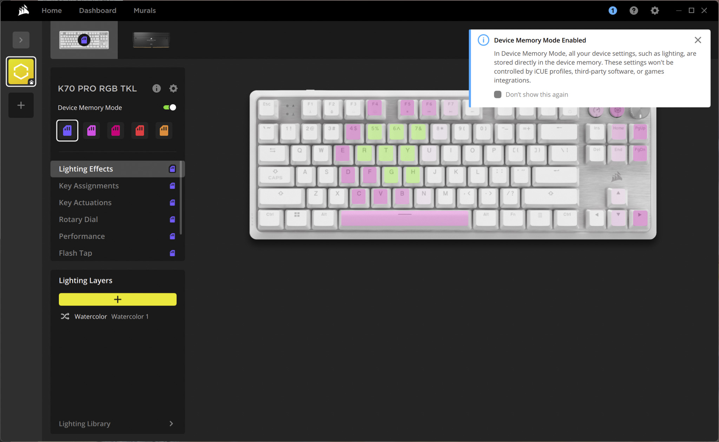Add a new lighting layer
The width and height of the screenshot is (719, 442).
coord(117,299)
